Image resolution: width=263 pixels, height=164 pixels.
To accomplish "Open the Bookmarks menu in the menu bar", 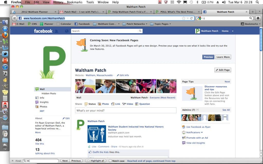I will tap(75, 2).
